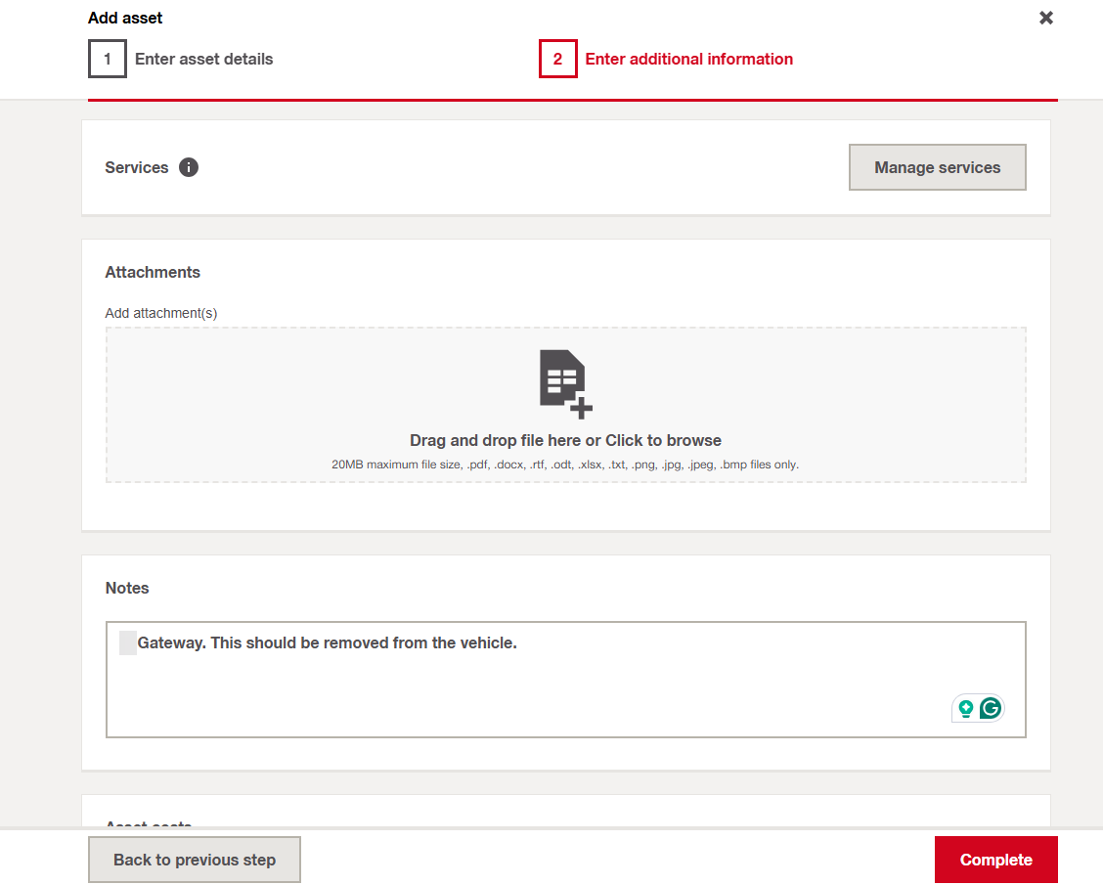Select the step 1 number box
Viewport: 1103px width, 885px height.
click(x=108, y=59)
